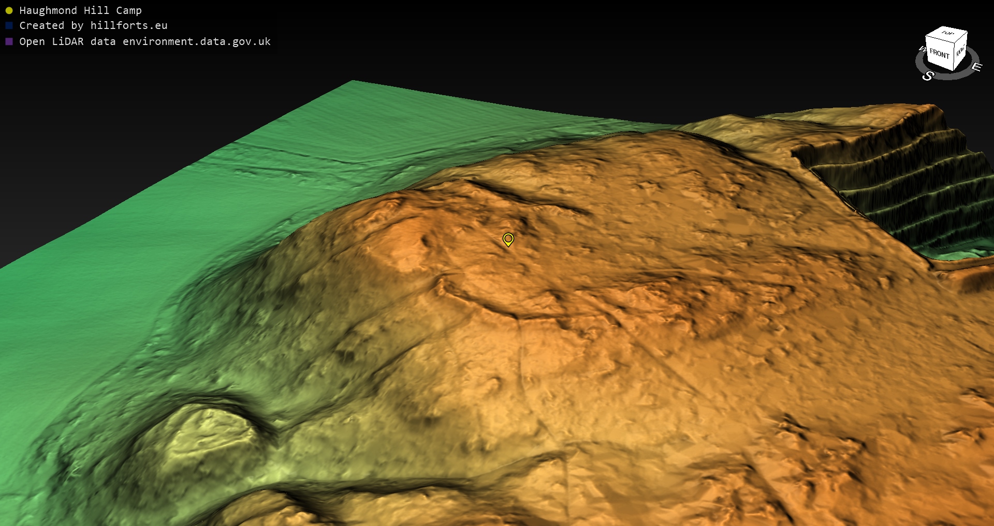Click the dark blue legend square
This screenshot has height=526, width=994.
(x=9, y=25)
